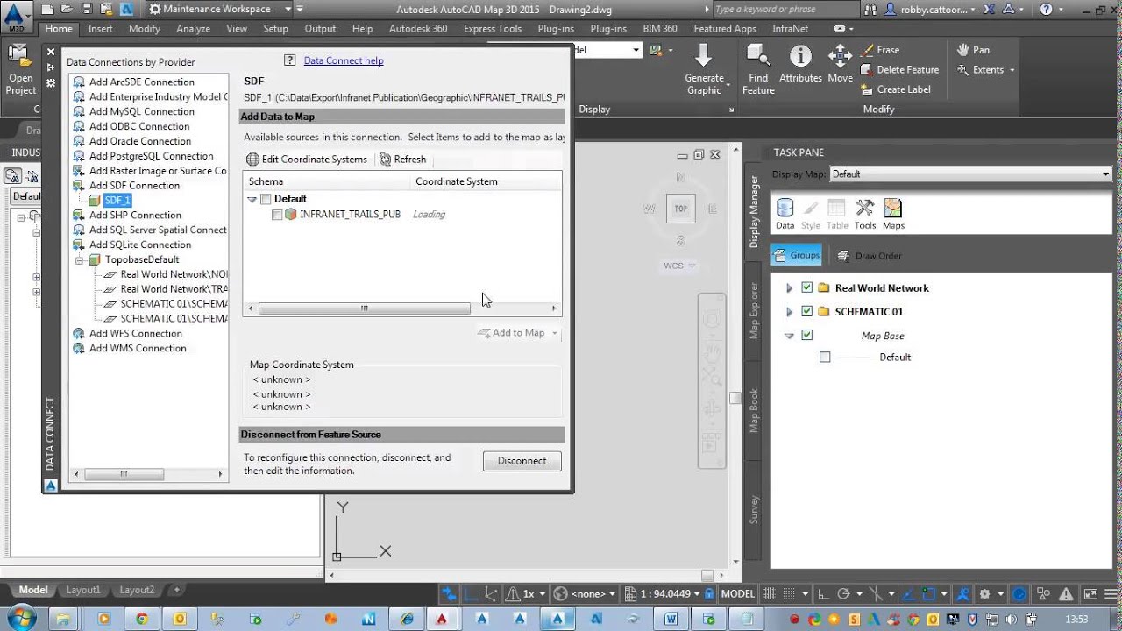Collapse the Default schema node
Screen dimensions: 1122x631
(252, 199)
